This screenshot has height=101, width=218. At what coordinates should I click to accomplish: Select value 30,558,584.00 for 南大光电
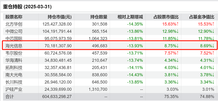58,75
